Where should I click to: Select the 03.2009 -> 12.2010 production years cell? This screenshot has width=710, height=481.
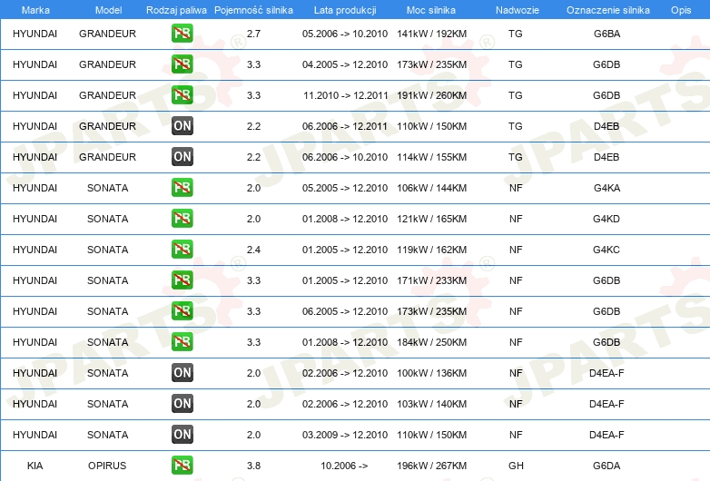pos(345,435)
